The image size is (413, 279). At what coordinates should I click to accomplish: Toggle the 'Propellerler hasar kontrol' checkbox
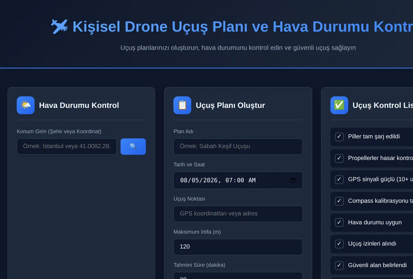[x=339, y=158]
